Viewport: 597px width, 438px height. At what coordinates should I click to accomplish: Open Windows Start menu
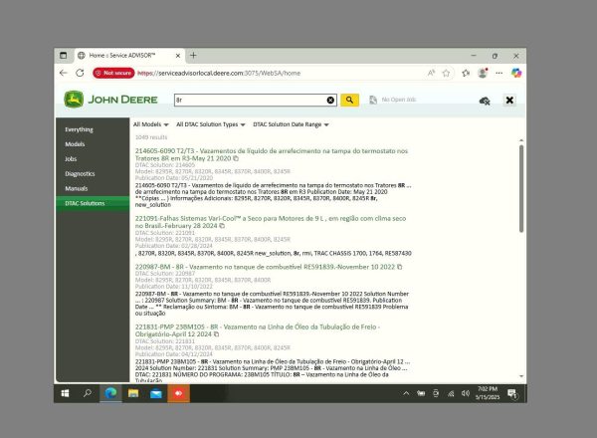click(x=65, y=393)
